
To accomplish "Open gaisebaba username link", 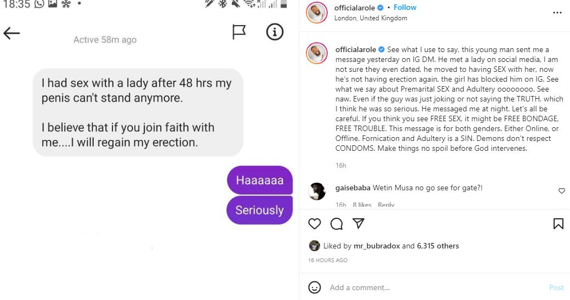I will click(x=353, y=188).
